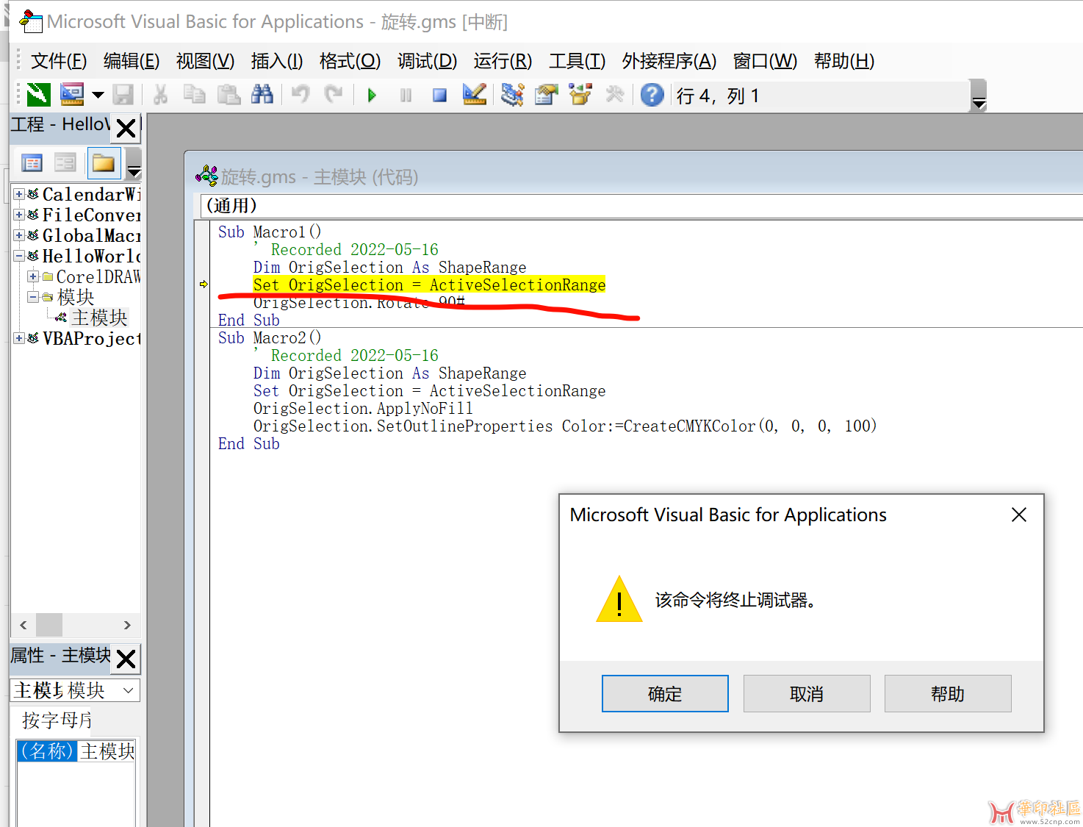The height and width of the screenshot is (827, 1083).
Task: Open VBA Help via the question mark icon
Action: coord(652,95)
